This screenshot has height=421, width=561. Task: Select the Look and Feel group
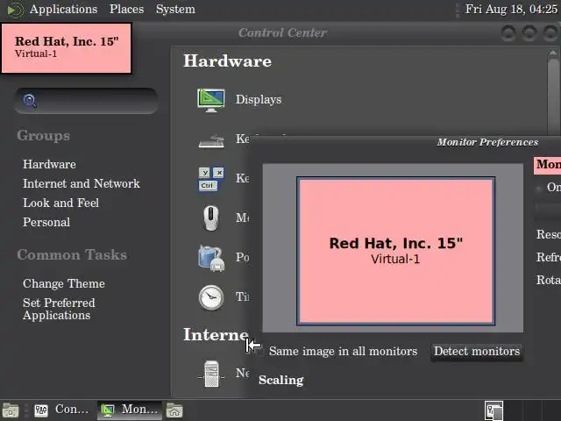[60, 203]
